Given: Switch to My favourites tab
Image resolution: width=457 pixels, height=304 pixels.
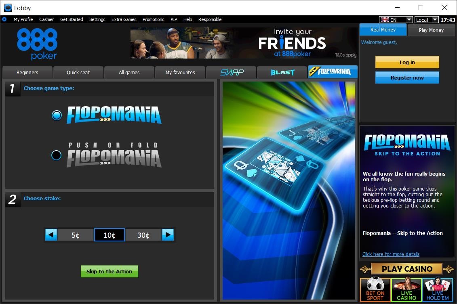Looking at the screenshot, I should pyautogui.click(x=180, y=73).
